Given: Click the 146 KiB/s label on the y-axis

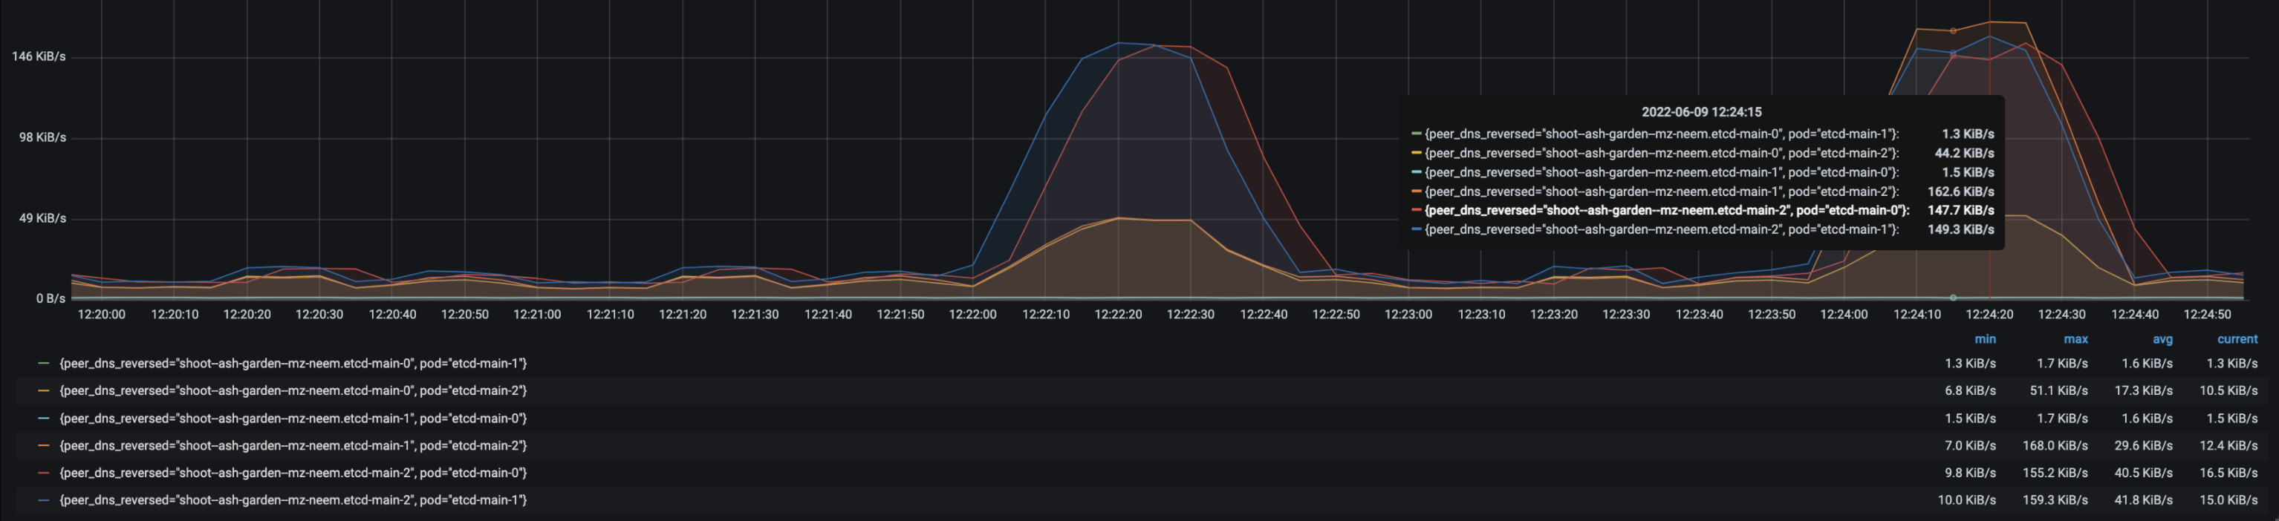Looking at the screenshot, I should click(39, 56).
